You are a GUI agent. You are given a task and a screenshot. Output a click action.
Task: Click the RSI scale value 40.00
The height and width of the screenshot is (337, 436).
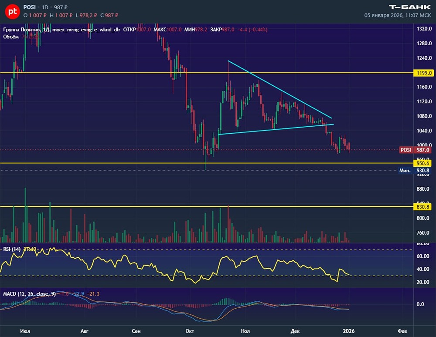pyautogui.click(x=422, y=269)
